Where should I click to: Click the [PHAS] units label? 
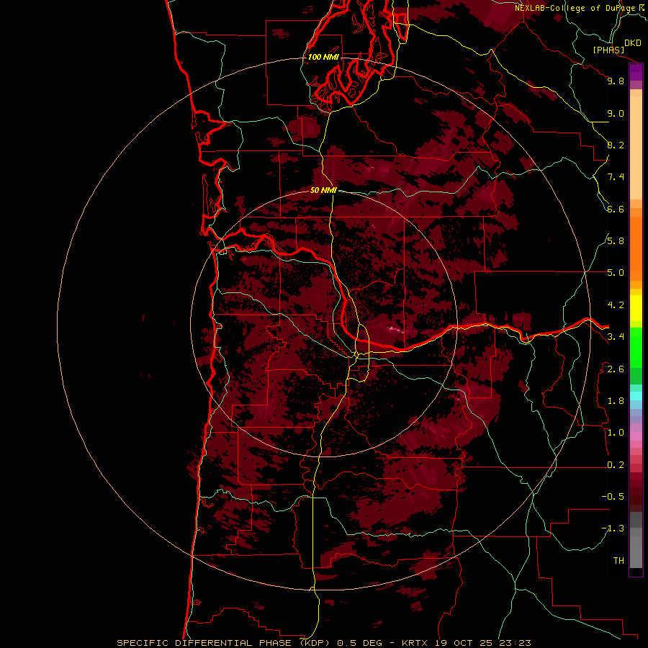pos(608,50)
